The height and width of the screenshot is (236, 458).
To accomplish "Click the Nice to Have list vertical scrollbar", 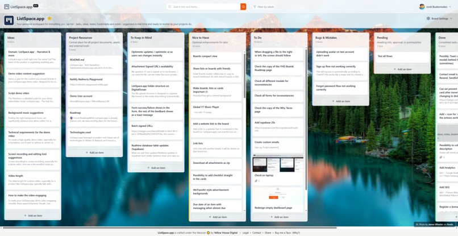I will tap(244, 76).
